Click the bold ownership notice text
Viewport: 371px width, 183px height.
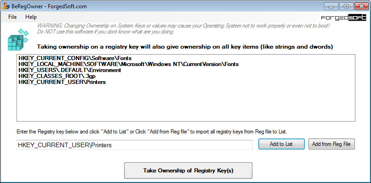point(185,47)
